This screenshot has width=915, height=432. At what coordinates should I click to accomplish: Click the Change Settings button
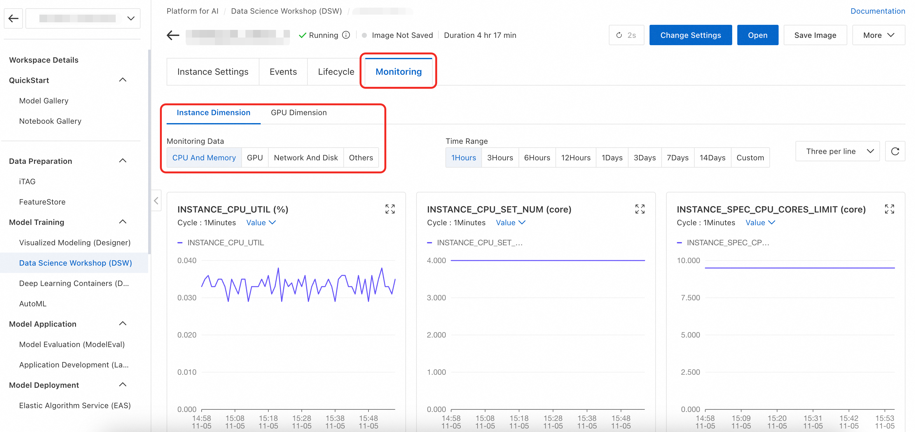point(690,35)
